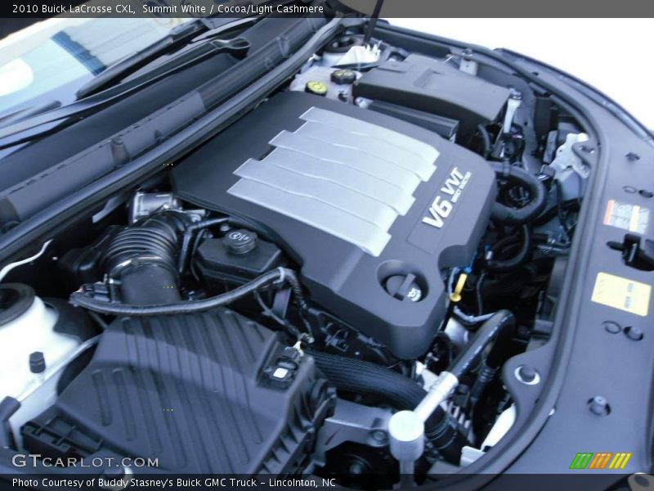The width and height of the screenshot is (654, 491).
Task: Click the engine photo
Action: click(327, 246)
